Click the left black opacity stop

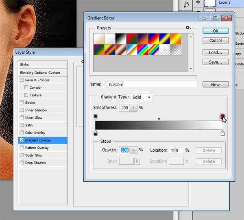pyautogui.click(x=96, y=117)
